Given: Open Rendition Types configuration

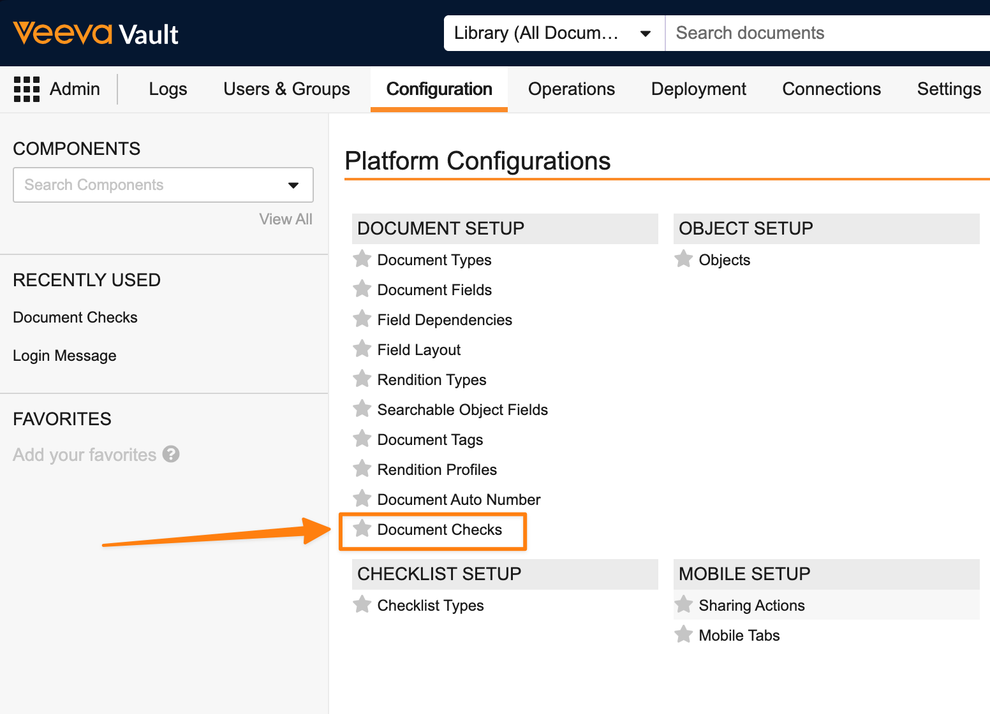Looking at the screenshot, I should click(432, 380).
